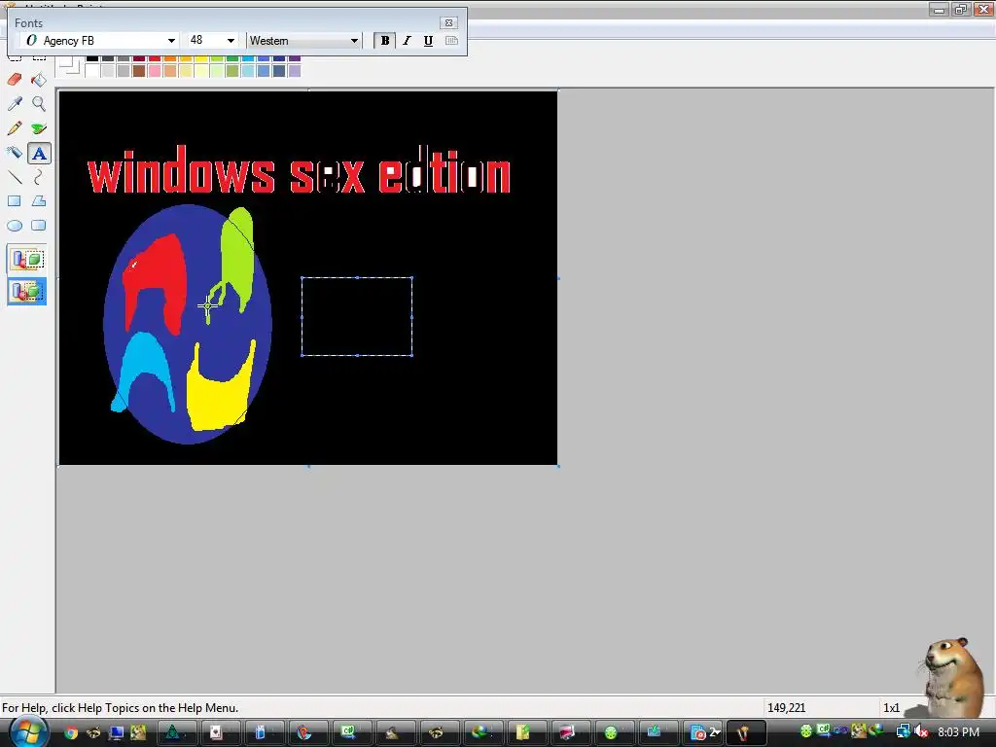Choose the opaque background drawing option

click(26, 259)
